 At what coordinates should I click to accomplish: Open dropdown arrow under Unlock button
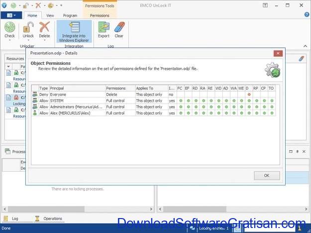(28, 40)
